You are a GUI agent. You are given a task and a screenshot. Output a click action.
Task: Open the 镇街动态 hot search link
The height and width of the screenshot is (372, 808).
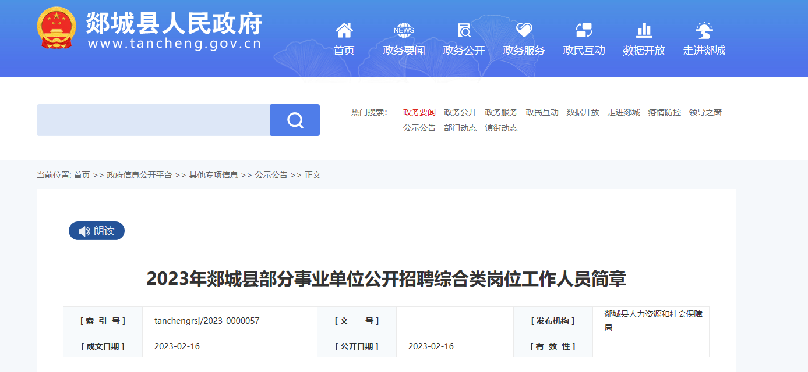tap(500, 128)
